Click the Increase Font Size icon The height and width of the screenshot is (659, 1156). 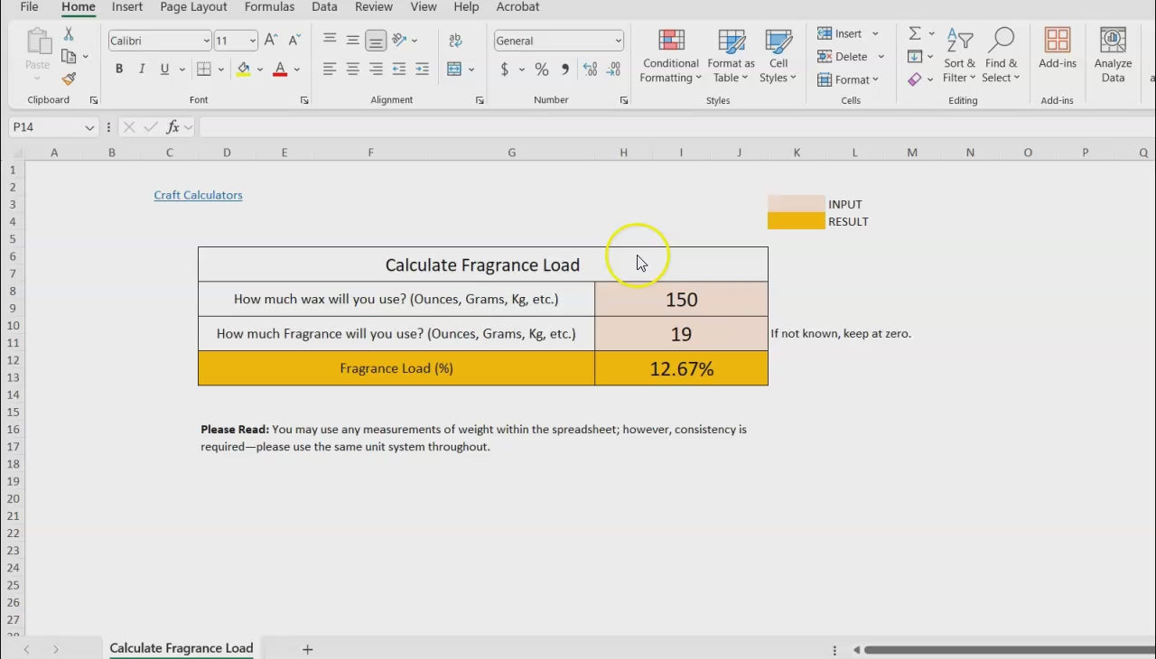pyautogui.click(x=271, y=41)
